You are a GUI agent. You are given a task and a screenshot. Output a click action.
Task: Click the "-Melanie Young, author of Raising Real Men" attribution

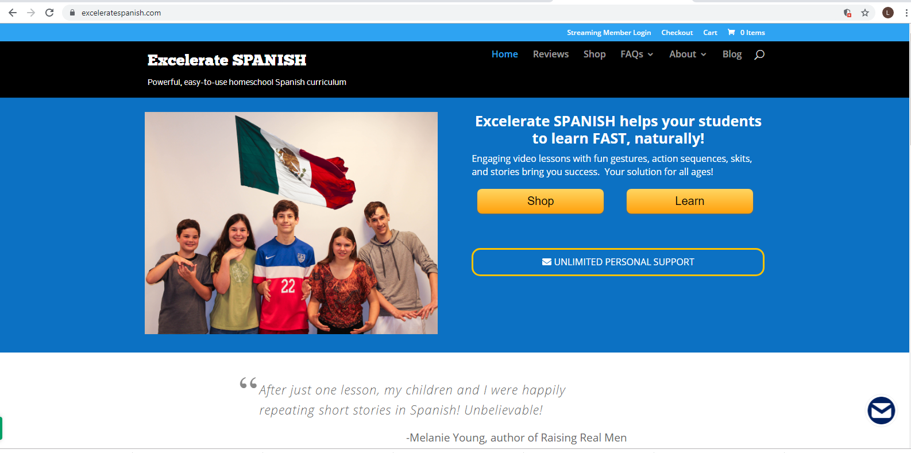coord(516,437)
